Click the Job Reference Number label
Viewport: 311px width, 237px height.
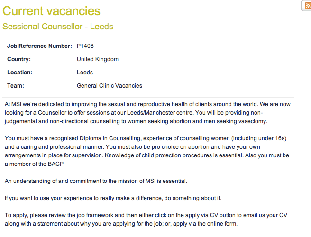click(x=39, y=46)
